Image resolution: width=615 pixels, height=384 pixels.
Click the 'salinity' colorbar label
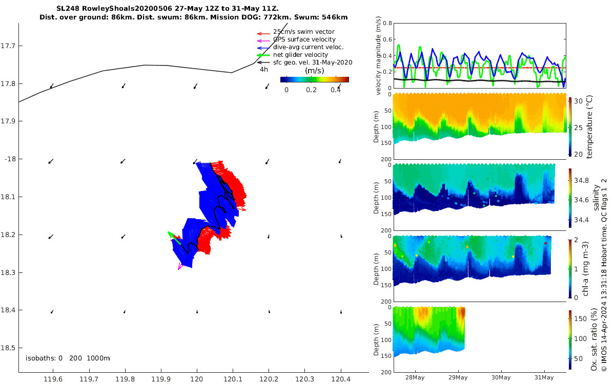(x=596, y=198)
